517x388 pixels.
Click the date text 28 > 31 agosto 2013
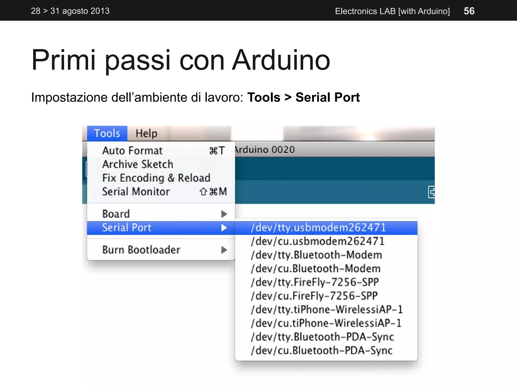coord(70,11)
